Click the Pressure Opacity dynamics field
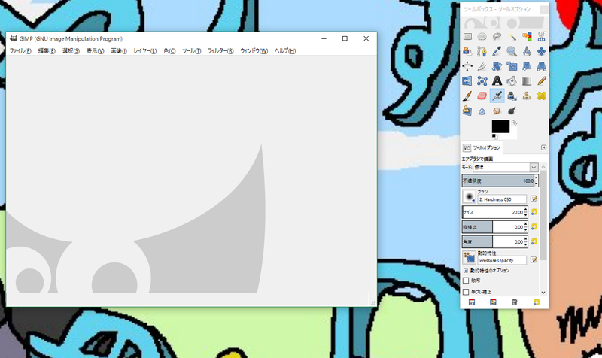This screenshot has height=358, width=602. pyautogui.click(x=502, y=260)
